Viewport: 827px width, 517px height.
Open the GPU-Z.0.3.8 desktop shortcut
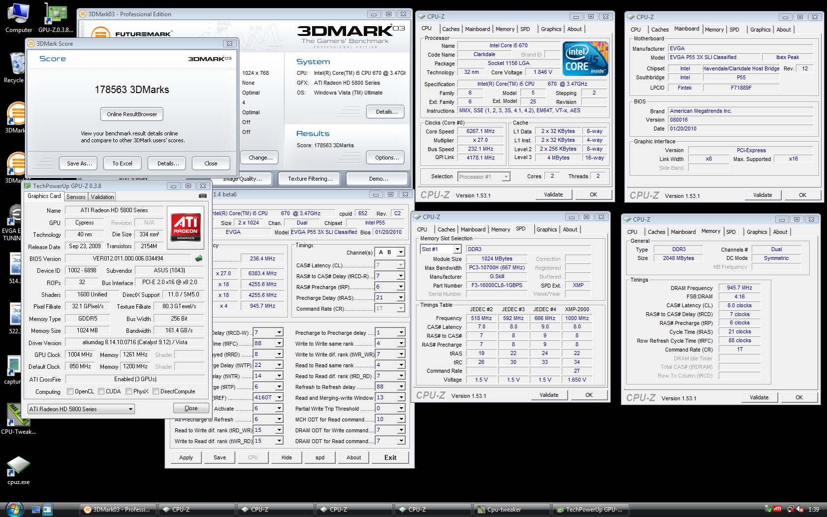coord(56,18)
